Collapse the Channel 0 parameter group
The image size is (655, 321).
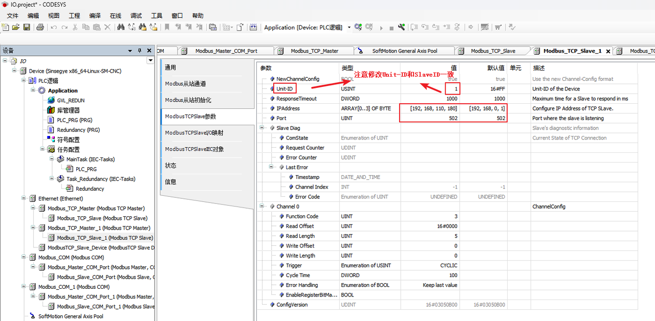pos(263,207)
